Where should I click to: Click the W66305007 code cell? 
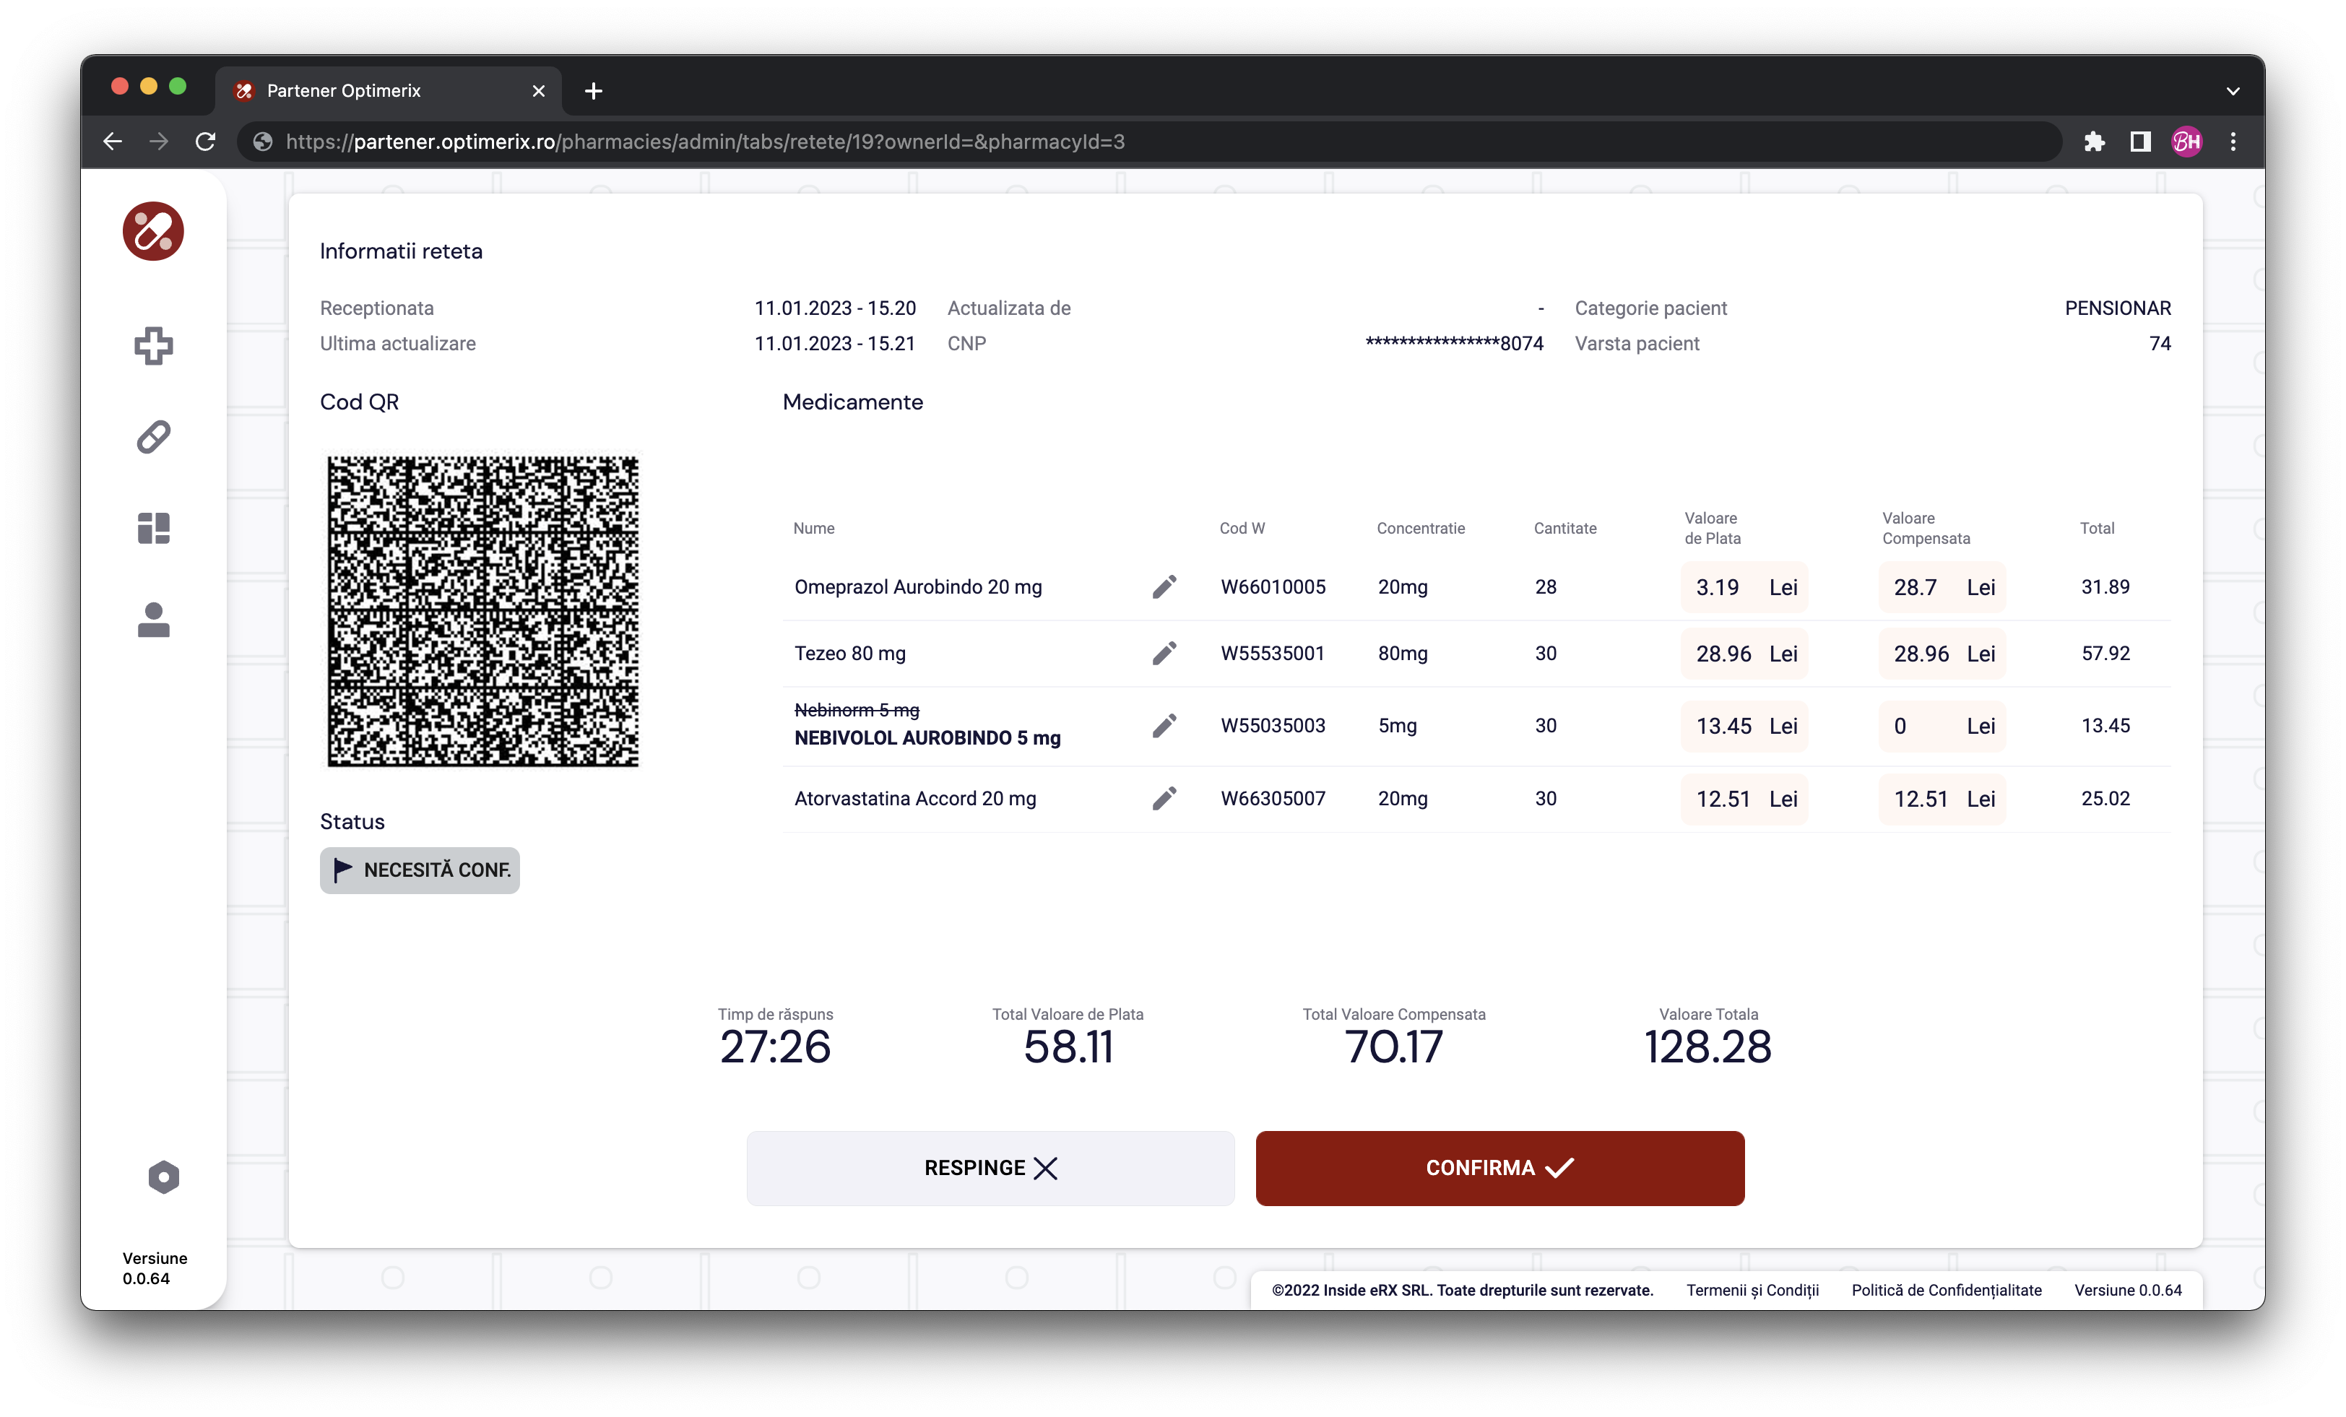tap(1273, 798)
